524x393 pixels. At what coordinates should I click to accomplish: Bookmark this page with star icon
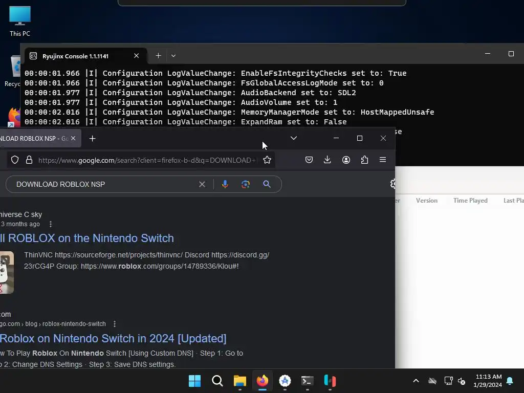(x=267, y=160)
